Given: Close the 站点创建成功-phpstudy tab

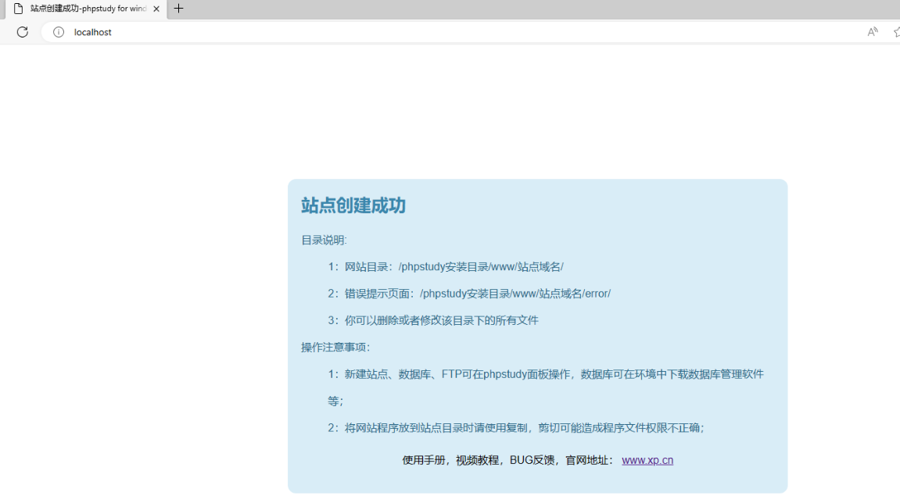Looking at the screenshot, I should point(156,9).
